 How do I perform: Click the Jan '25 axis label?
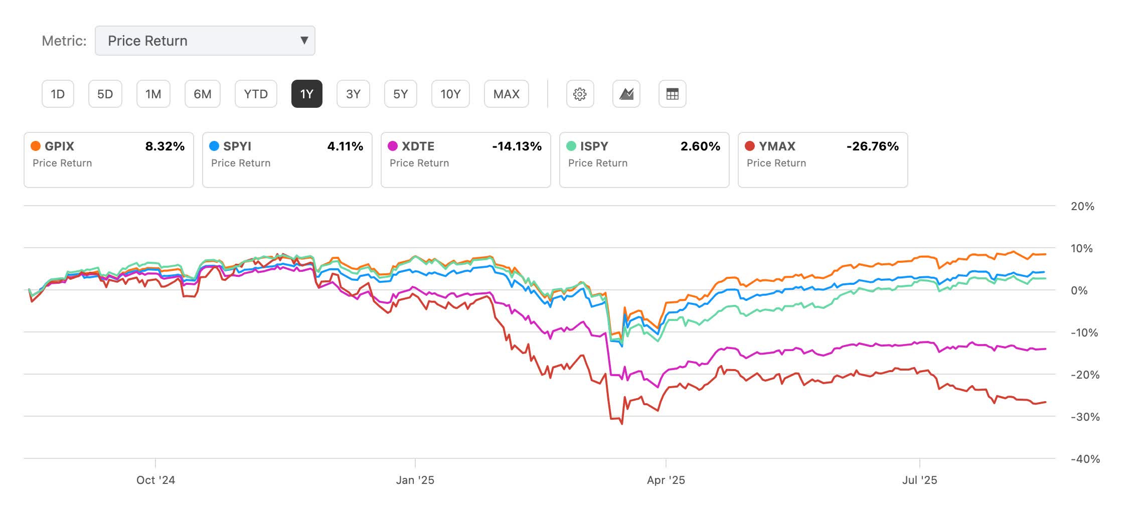(415, 480)
